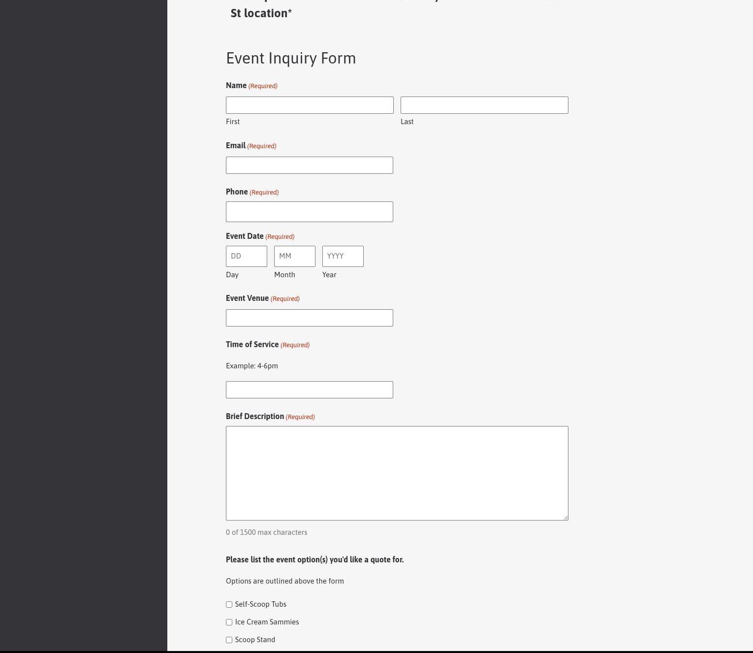Focus the Event Venue input field
Image resolution: width=753 pixels, height=653 pixels.
click(x=310, y=318)
